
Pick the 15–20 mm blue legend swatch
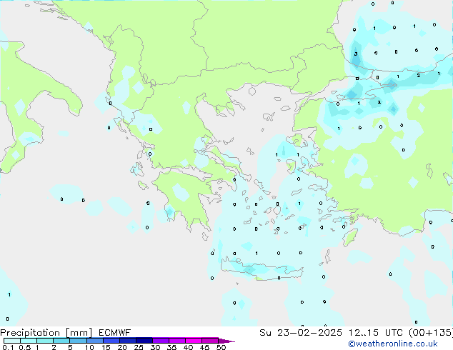click(111, 341)
